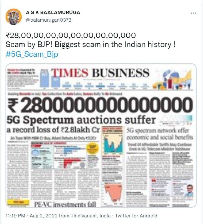Click the 'Scam by BJP! Biggest scam' tweet text
203x224 pixels.
coord(90,45)
